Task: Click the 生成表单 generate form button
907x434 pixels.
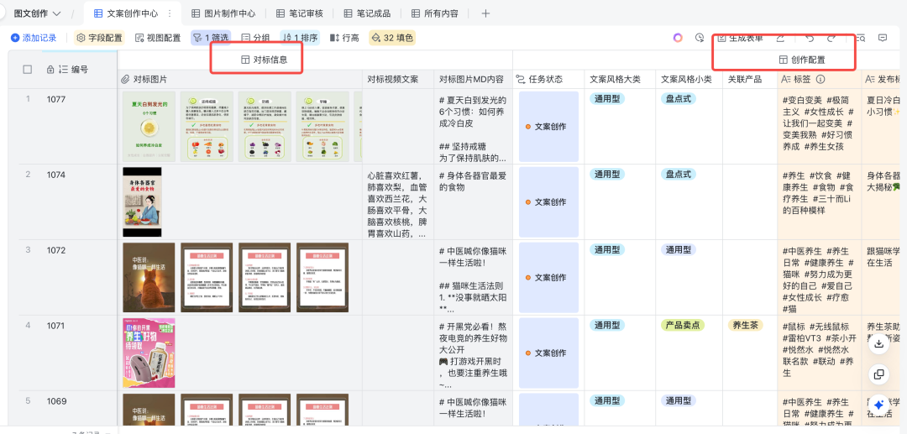Action: click(x=741, y=38)
